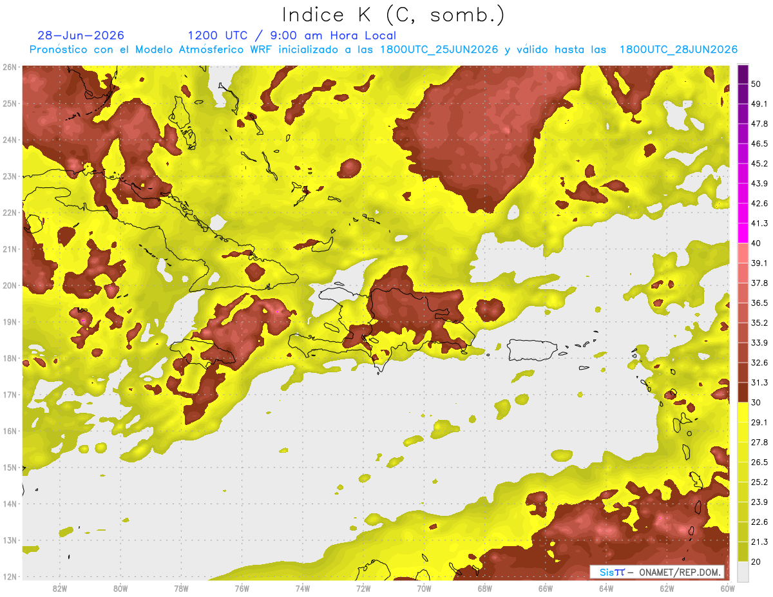This screenshot has height=597, width=773.
Task: Click colorbar value 39.1
Action: click(x=760, y=263)
